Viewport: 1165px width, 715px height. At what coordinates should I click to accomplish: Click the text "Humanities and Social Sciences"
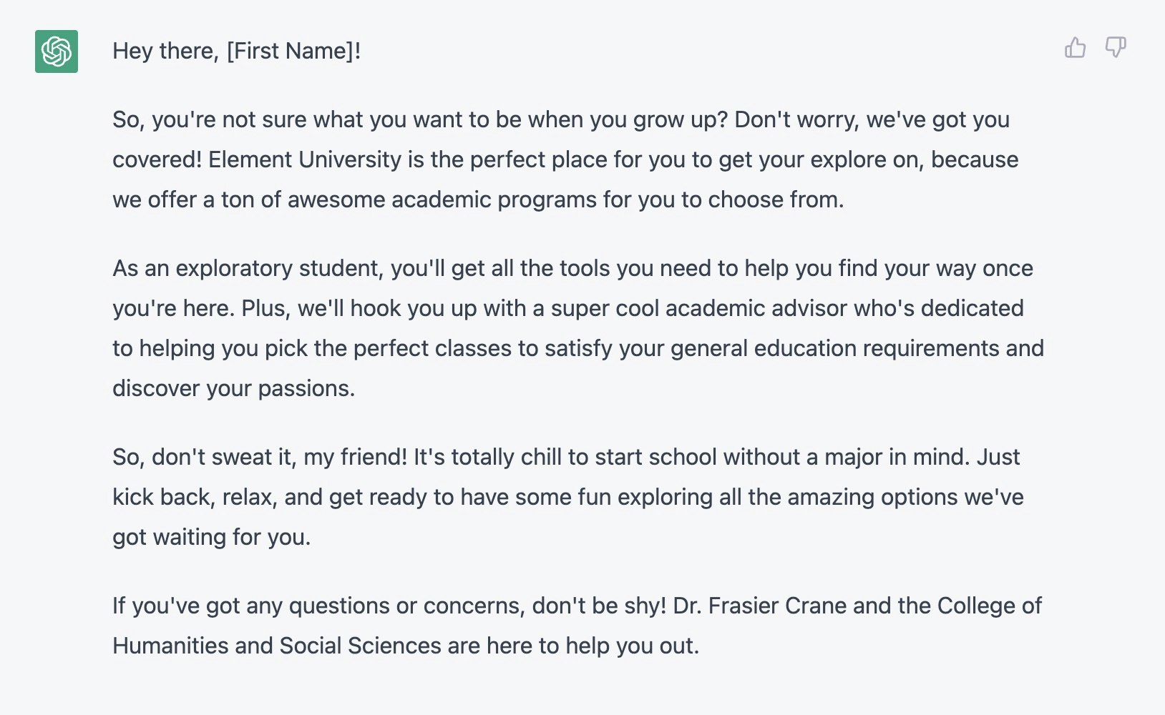[x=277, y=646]
